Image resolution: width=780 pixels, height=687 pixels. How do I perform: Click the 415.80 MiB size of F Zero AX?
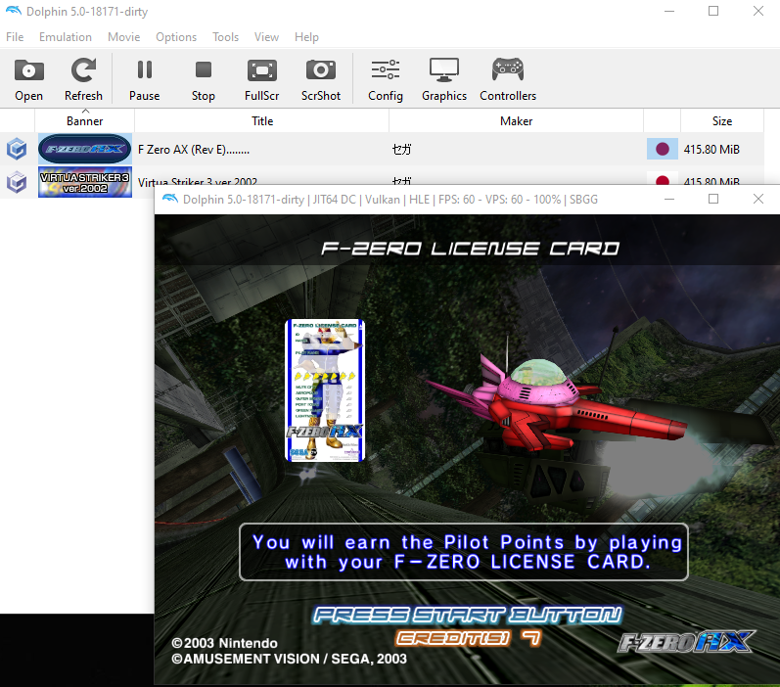[711, 149]
